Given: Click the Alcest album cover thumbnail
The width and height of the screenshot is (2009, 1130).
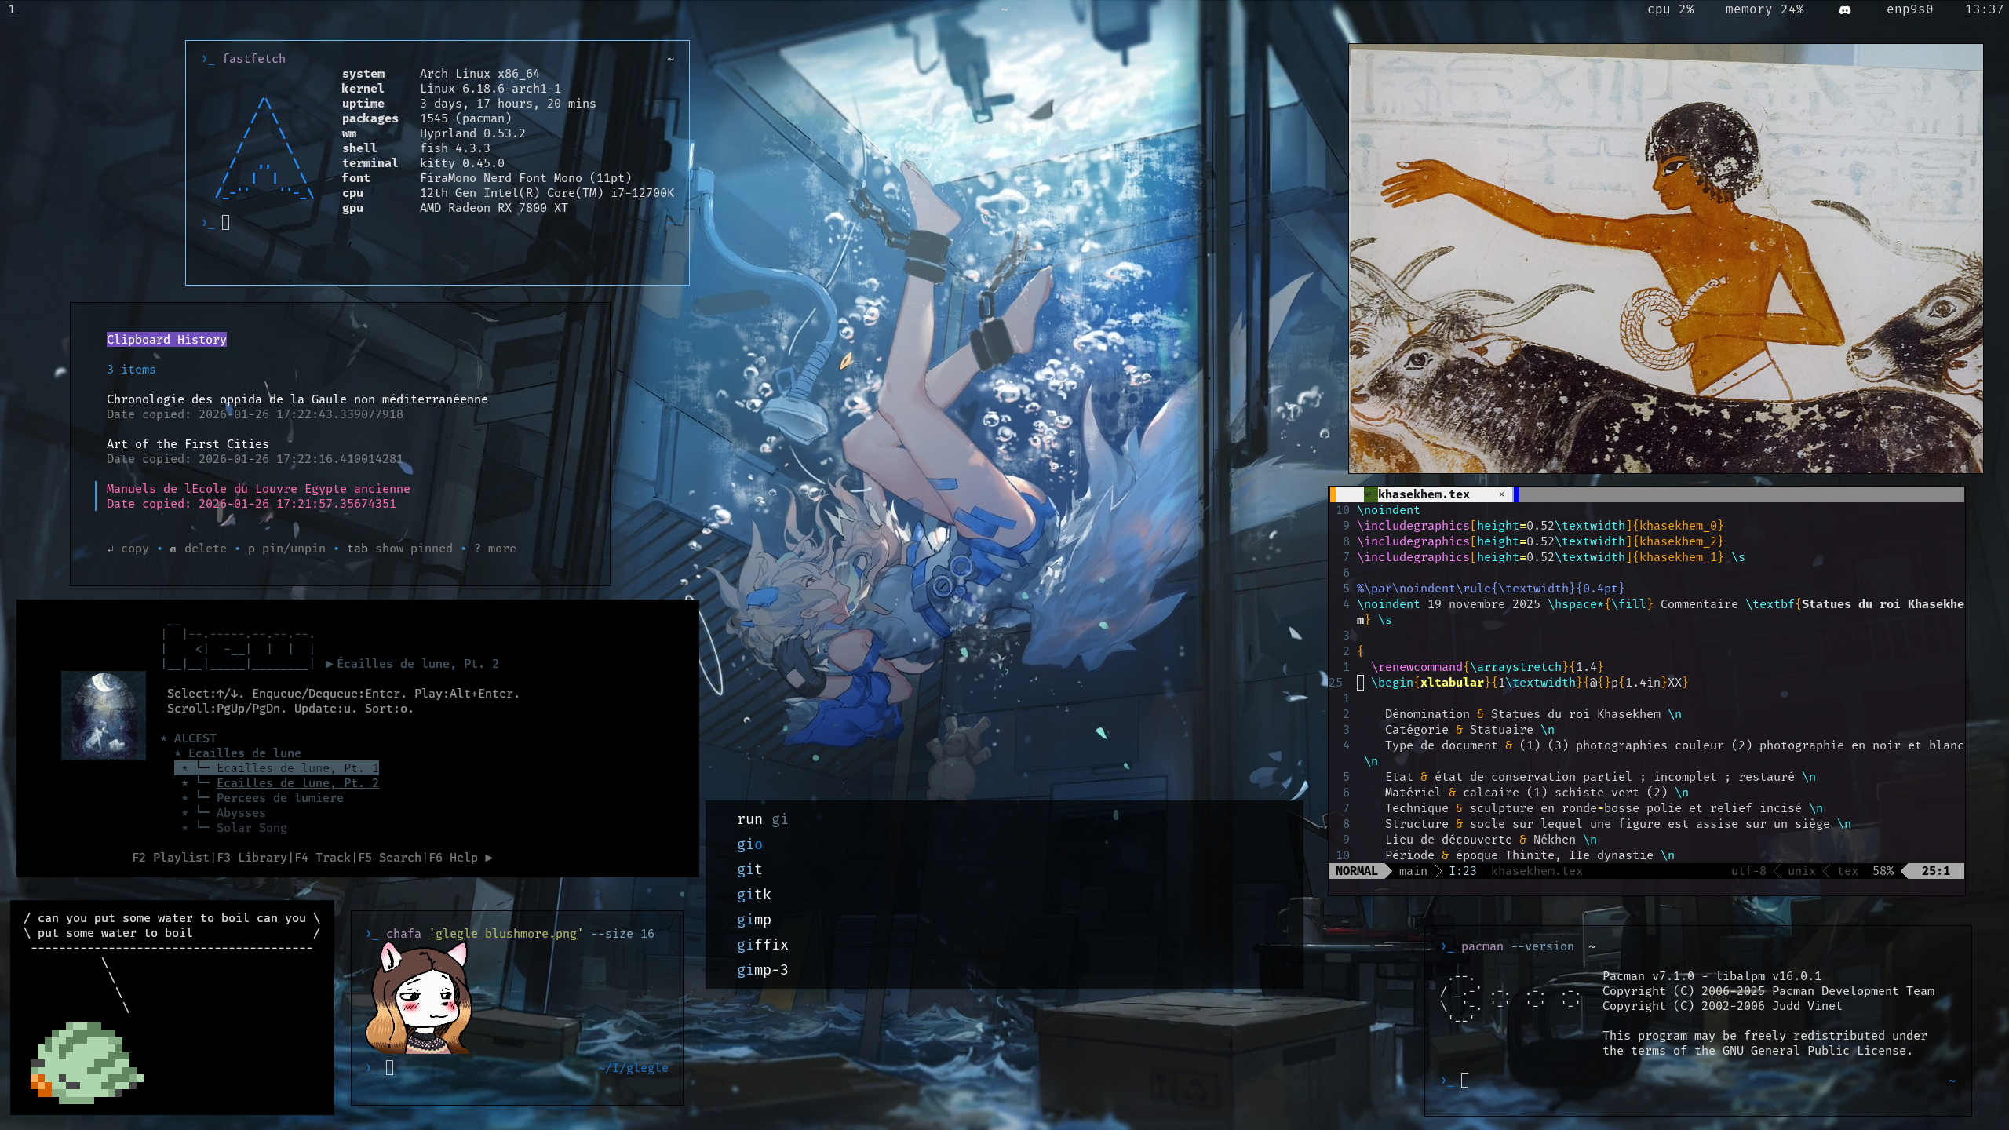Looking at the screenshot, I should click(104, 715).
